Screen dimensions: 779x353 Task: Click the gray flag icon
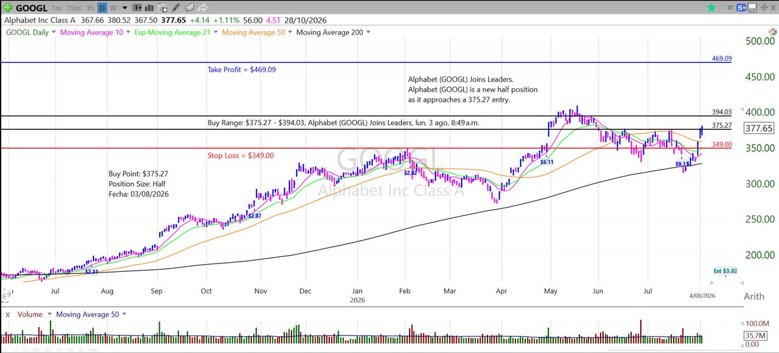722,7
